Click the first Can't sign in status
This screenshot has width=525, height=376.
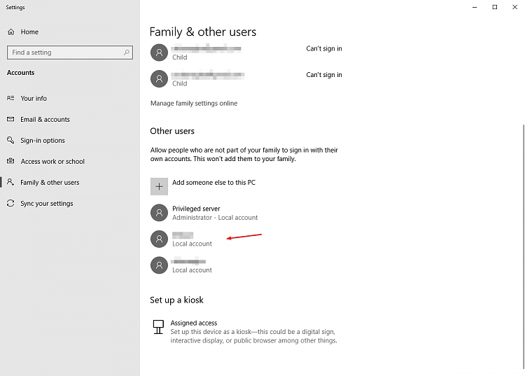point(324,48)
